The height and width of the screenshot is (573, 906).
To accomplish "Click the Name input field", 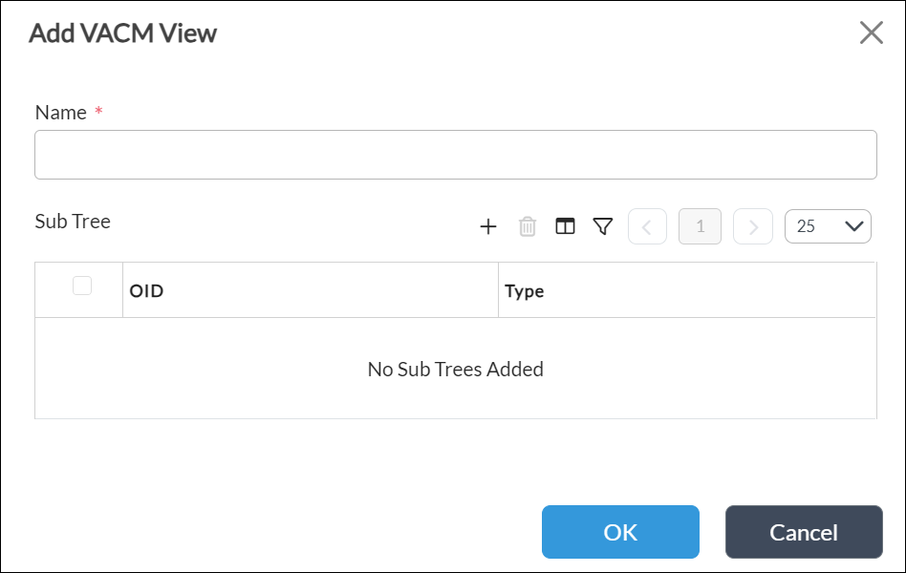I will click(x=456, y=154).
